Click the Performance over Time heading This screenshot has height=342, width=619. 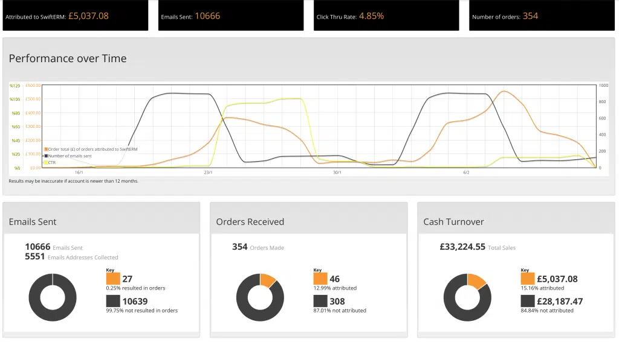click(x=68, y=59)
